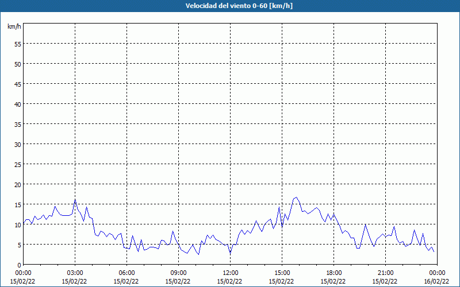
Task: Click the 15:00 time axis label
Action: point(282,273)
